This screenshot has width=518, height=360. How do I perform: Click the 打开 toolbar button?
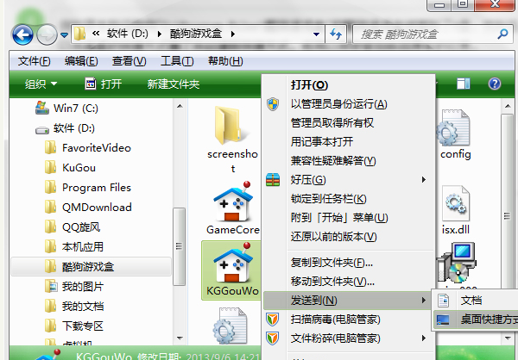(x=102, y=84)
